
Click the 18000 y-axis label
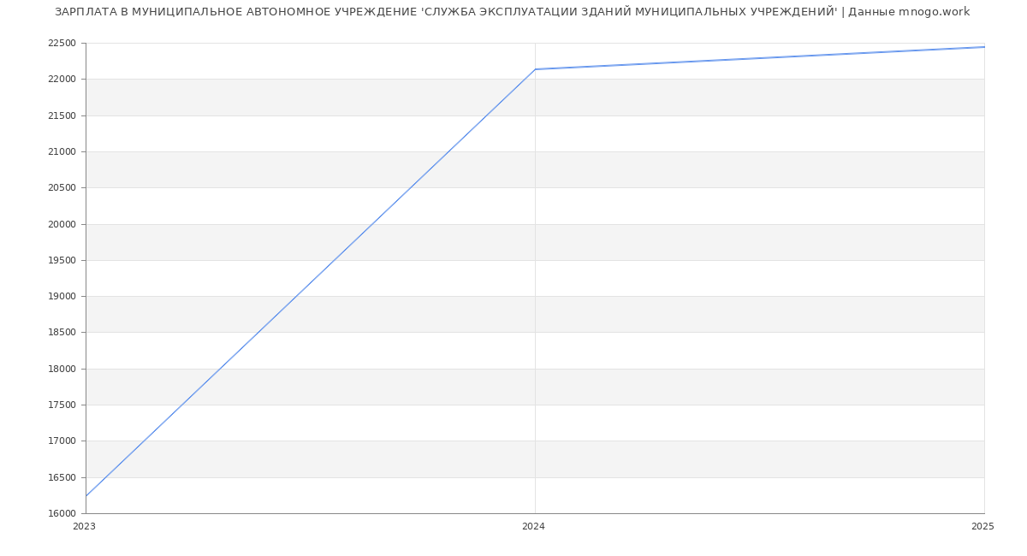point(62,370)
